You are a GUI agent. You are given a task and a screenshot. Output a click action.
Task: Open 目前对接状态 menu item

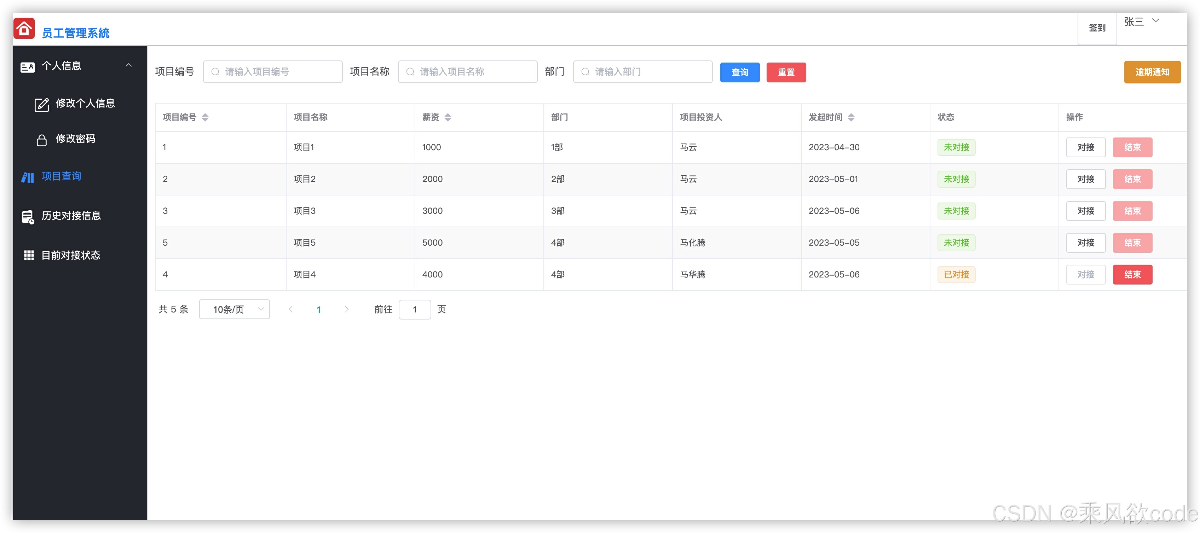(71, 255)
